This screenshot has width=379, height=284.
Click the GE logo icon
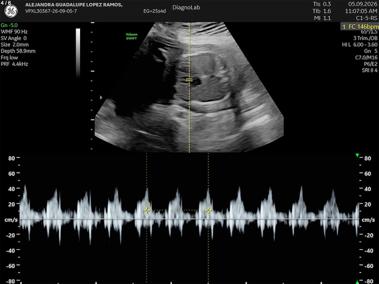click(x=11, y=11)
